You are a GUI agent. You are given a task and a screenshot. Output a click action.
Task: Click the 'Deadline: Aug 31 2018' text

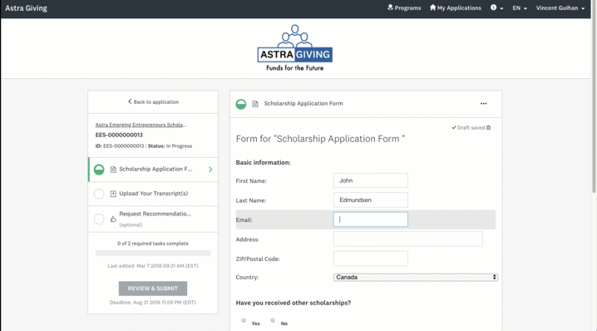pos(153,303)
